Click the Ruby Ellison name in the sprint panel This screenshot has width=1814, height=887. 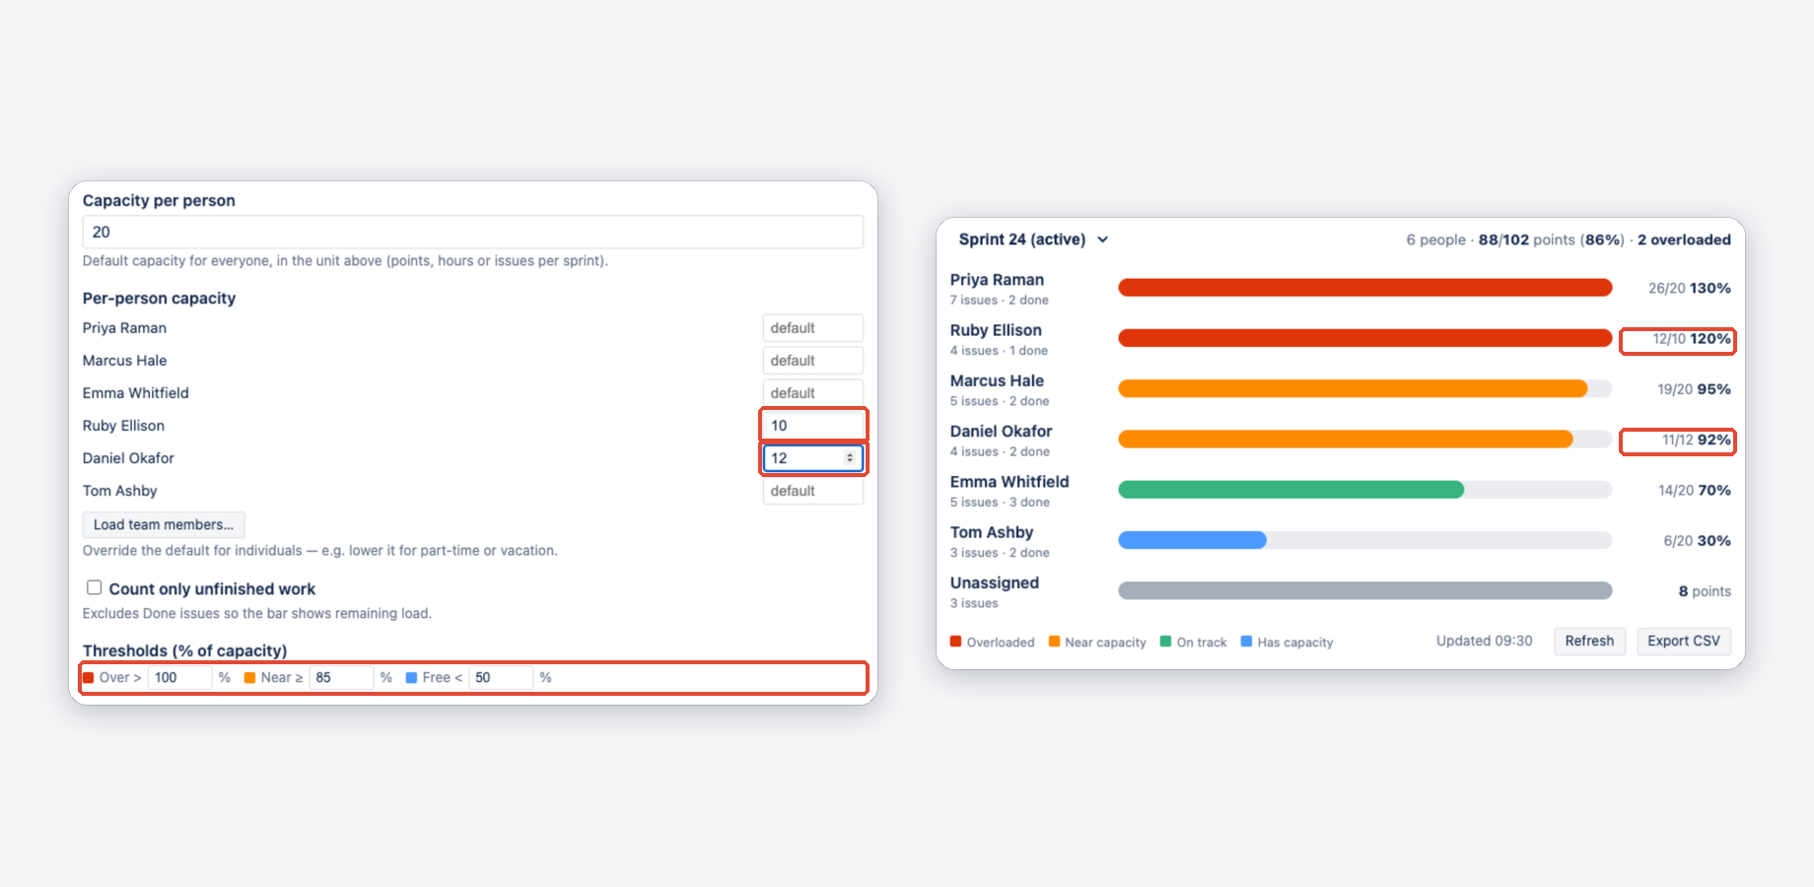996,330
